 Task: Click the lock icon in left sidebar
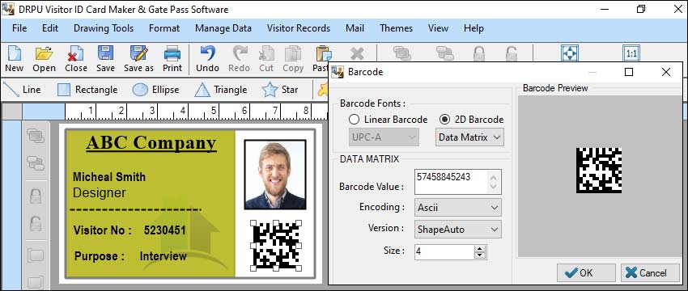point(36,196)
